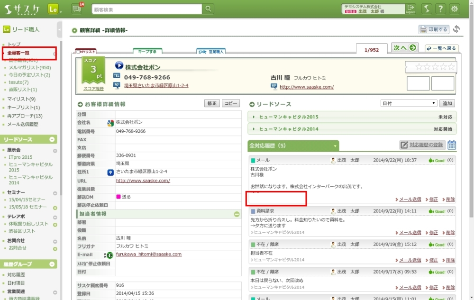Open the help question mark icon
This screenshot has height=300, width=474.
pos(440,9)
